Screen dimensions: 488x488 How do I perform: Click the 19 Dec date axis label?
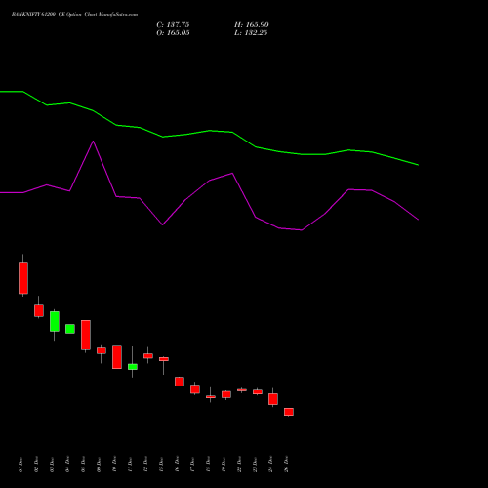click(224, 465)
